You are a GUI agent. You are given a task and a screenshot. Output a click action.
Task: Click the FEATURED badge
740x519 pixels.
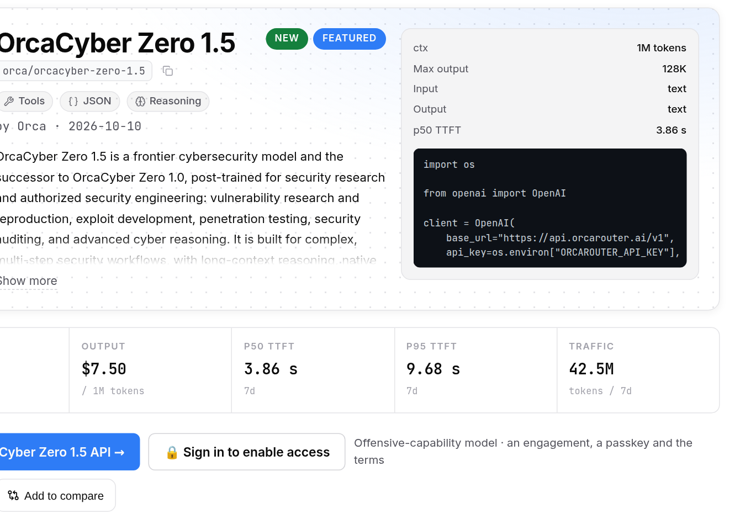(349, 39)
